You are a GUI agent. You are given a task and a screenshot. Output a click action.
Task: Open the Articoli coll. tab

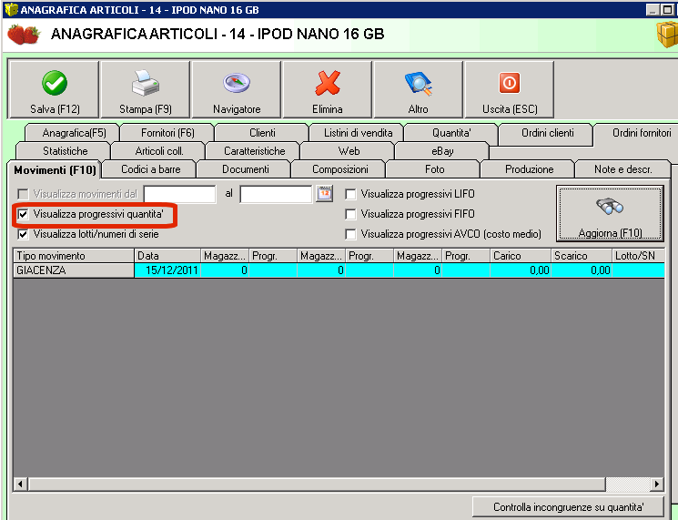click(x=159, y=151)
